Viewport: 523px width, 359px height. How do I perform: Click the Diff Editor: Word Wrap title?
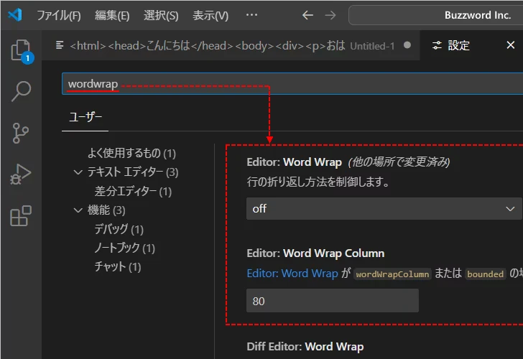pos(305,347)
